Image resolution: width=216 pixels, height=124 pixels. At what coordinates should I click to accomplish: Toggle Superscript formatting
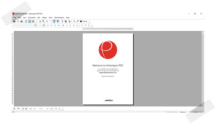pos(74,25)
